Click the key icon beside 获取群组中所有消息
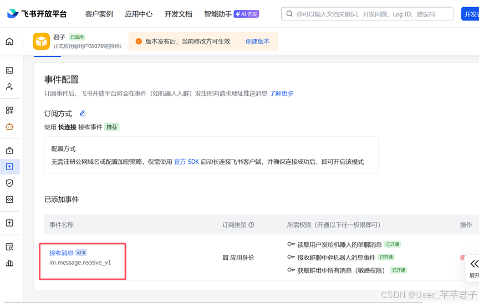 [x=291, y=270]
